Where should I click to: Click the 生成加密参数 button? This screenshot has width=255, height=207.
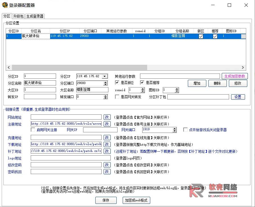pyautogui.click(x=235, y=76)
